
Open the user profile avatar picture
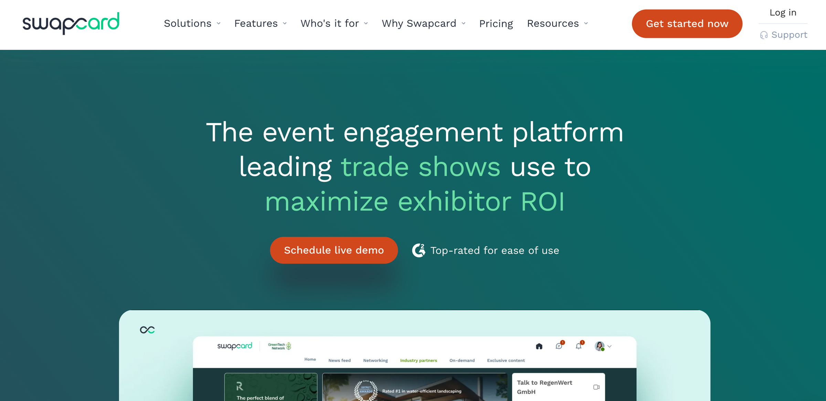[x=599, y=346]
